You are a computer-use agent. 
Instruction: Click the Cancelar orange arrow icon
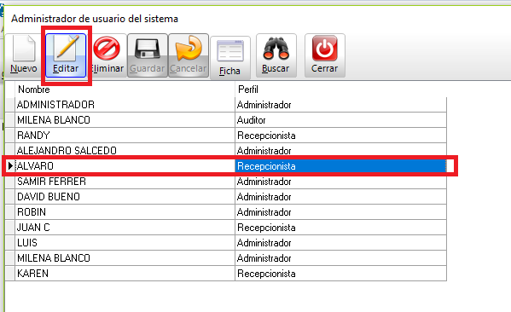coord(189,49)
